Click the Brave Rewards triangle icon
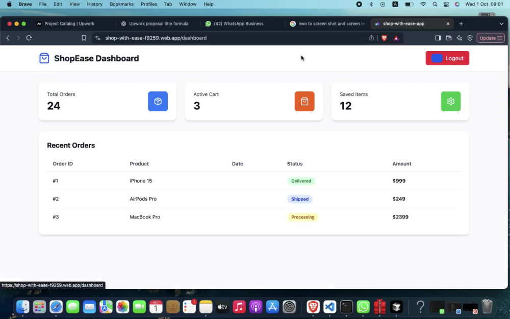The image size is (510, 319). (396, 38)
